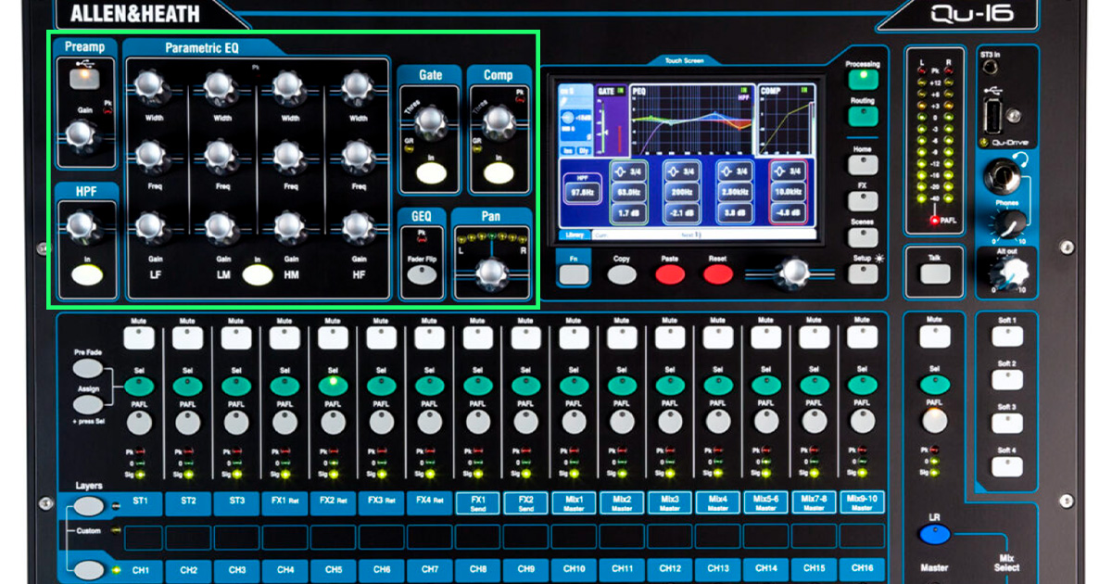
Task: Click the Assign button
Action: point(86,404)
